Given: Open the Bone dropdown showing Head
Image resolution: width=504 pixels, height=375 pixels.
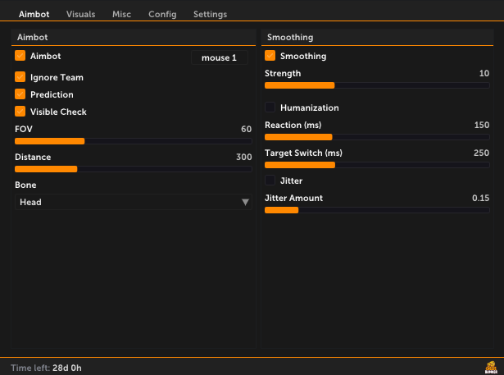Looking at the screenshot, I should tap(134, 202).
